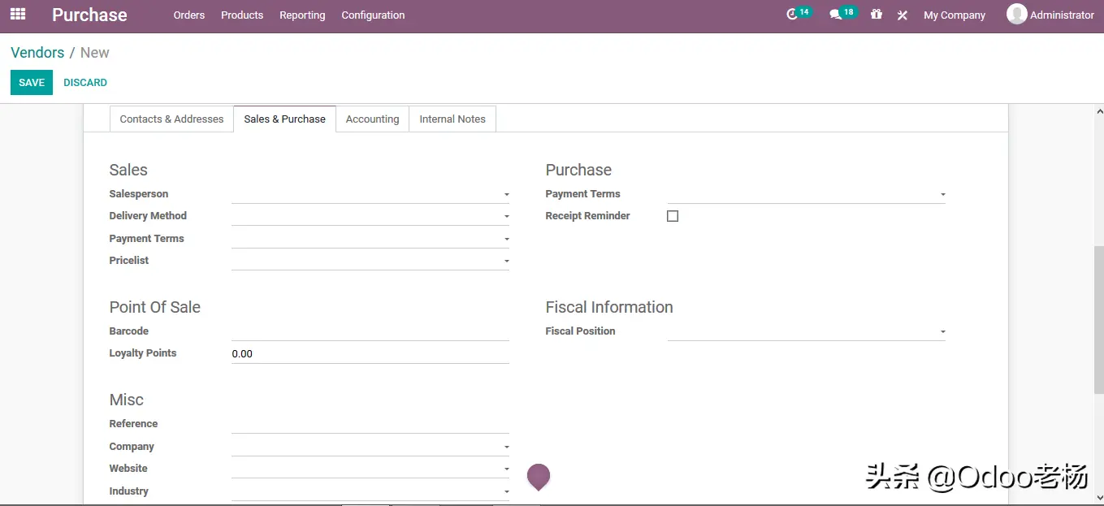Screen dimensions: 1104x506
Task: Go back to Vendors breadcrumb link
Action: click(37, 53)
